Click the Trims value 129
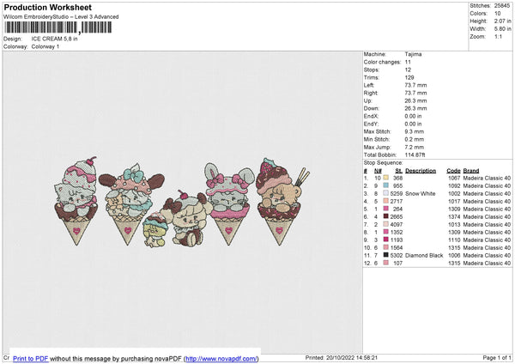This screenshot has width=515, height=364. tap(409, 77)
